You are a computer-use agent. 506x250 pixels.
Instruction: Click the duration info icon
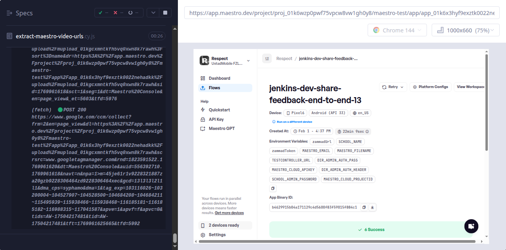[367, 132]
